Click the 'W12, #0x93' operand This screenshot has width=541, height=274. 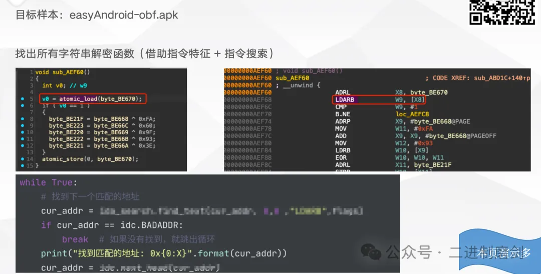tap(414, 143)
